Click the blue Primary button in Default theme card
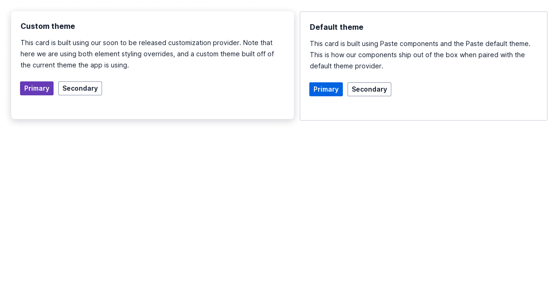 pos(326,89)
